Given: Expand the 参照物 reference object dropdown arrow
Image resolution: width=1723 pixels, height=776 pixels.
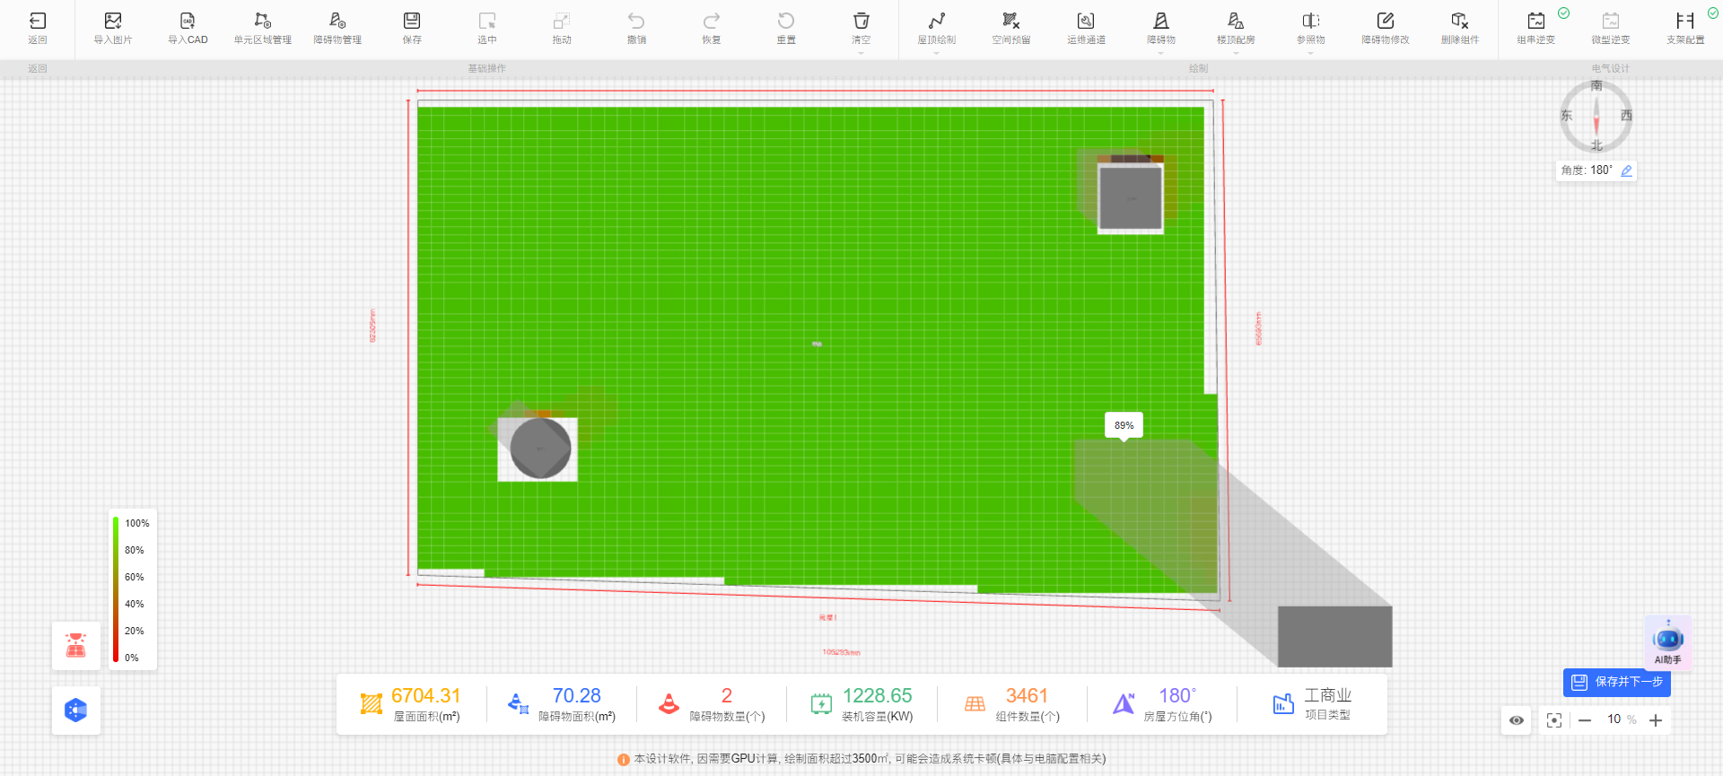Looking at the screenshot, I should click(1311, 53).
